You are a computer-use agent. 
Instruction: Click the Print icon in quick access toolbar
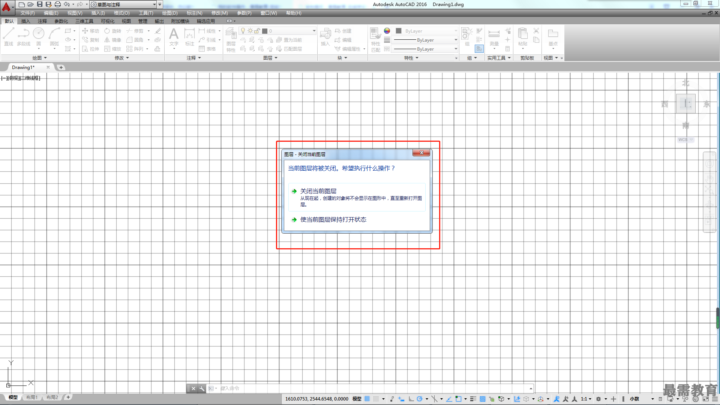tap(58, 4)
